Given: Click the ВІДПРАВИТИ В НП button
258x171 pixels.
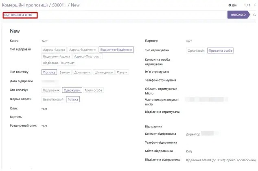Looking at the screenshot, I should click(20, 15).
